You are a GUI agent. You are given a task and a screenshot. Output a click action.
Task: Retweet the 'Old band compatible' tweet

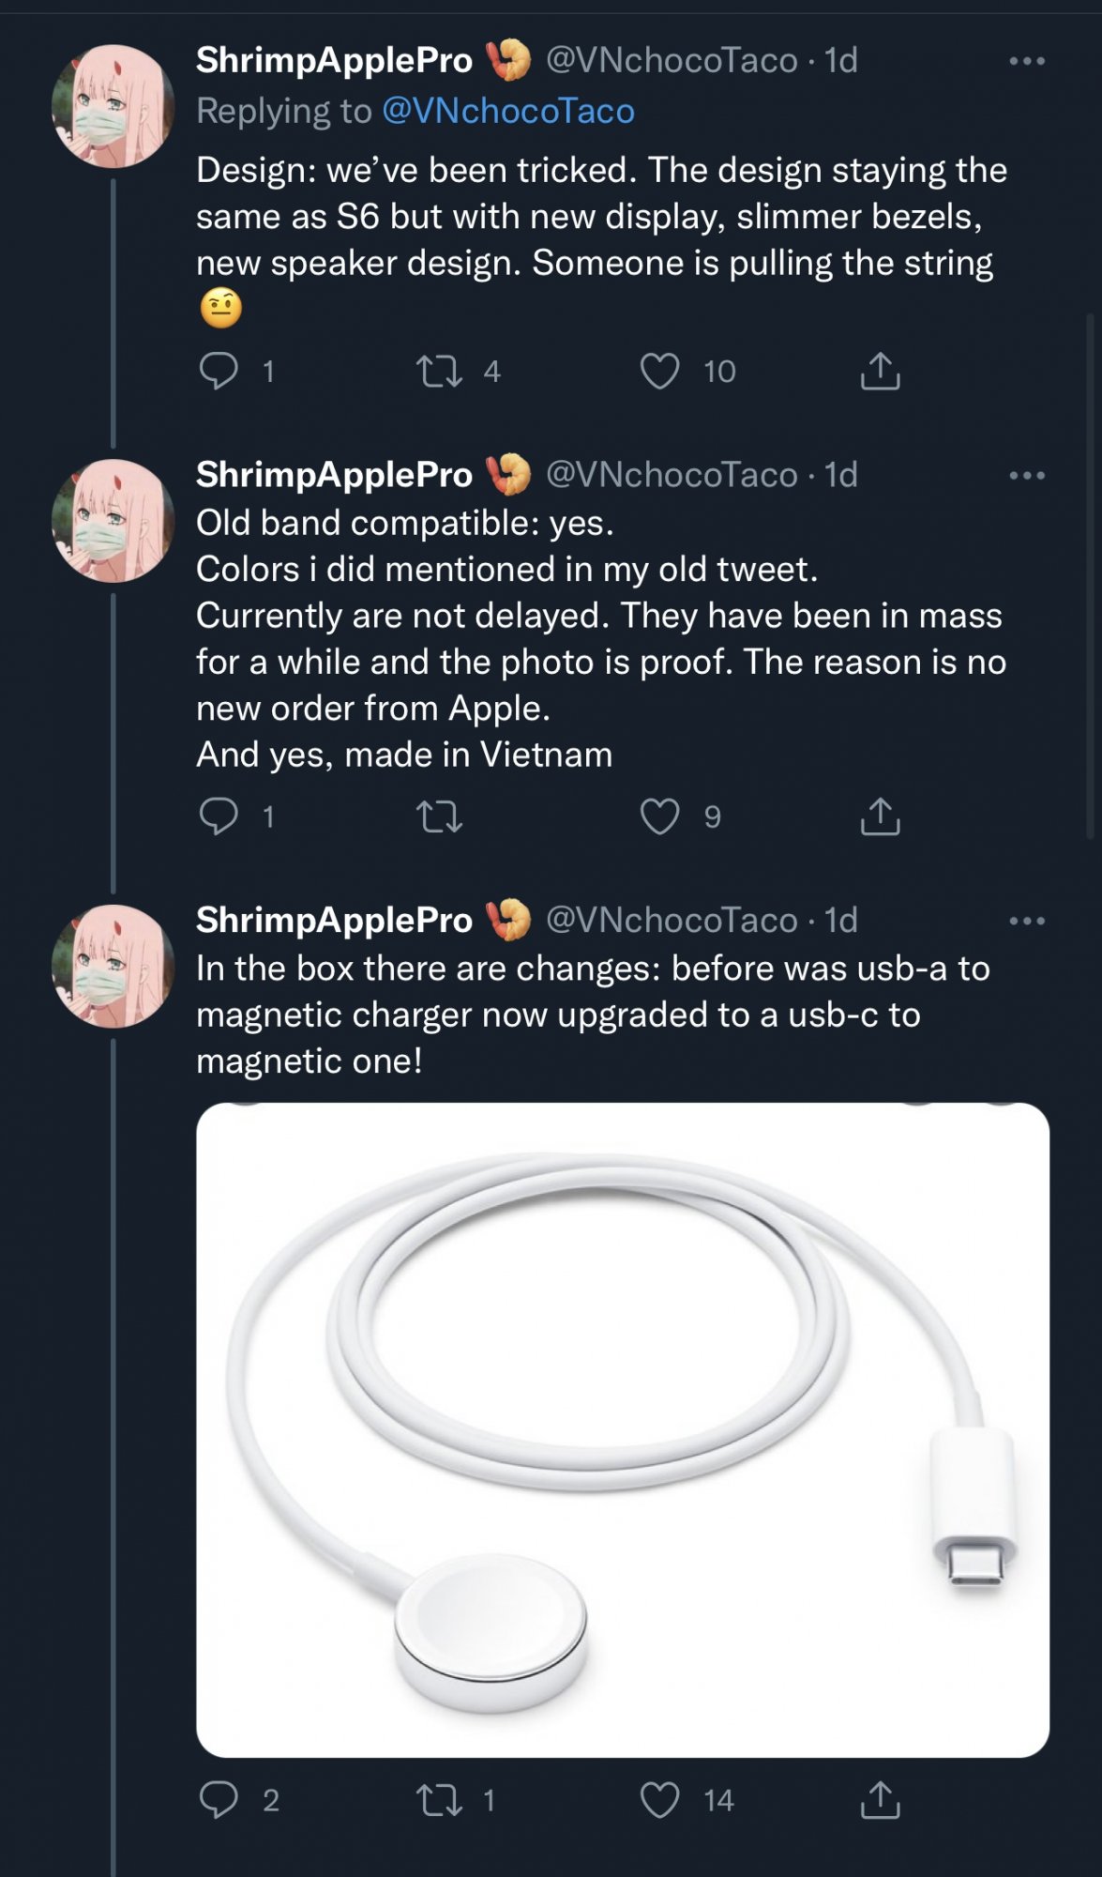tap(439, 816)
